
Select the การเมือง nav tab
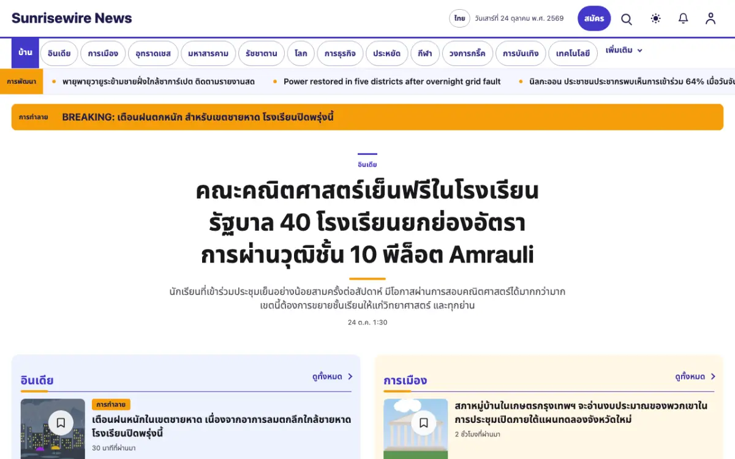[103, 53]
